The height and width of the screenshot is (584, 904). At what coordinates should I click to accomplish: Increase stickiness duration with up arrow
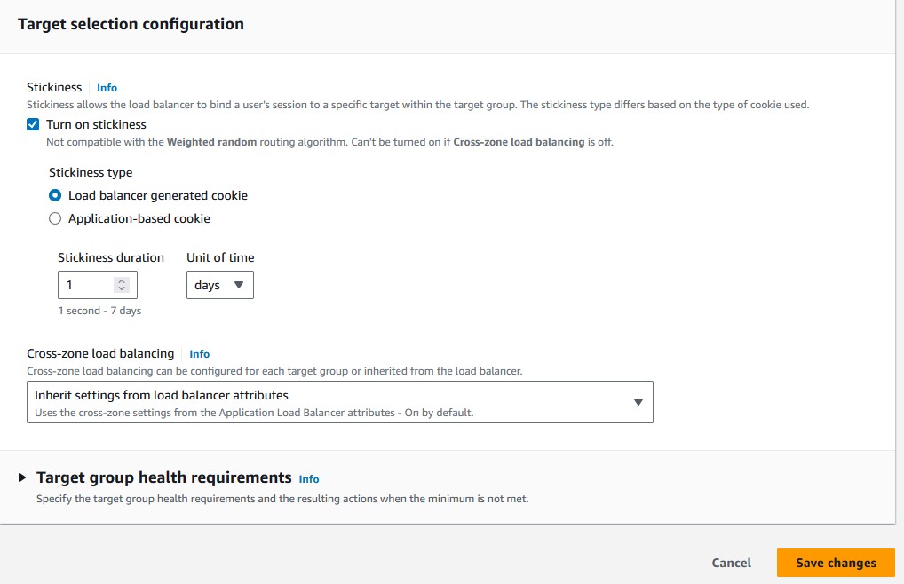point(122,281)
